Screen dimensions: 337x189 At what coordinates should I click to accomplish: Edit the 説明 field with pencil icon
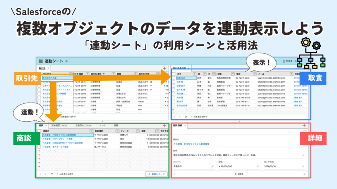coord(303,155)
